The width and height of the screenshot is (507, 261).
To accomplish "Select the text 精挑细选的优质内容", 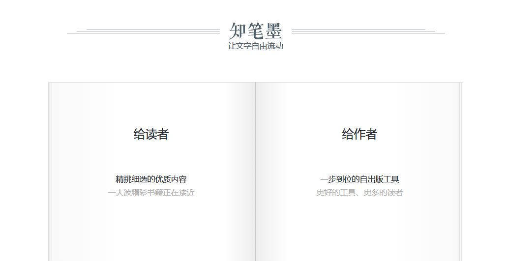I will click(x=151, y=179).
